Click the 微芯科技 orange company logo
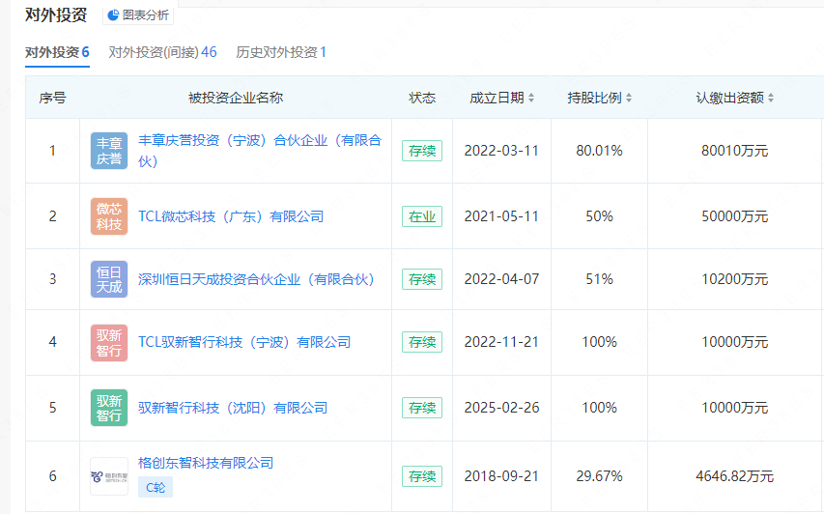Screen dimensions: 824x514 click(x=109, y=216)
